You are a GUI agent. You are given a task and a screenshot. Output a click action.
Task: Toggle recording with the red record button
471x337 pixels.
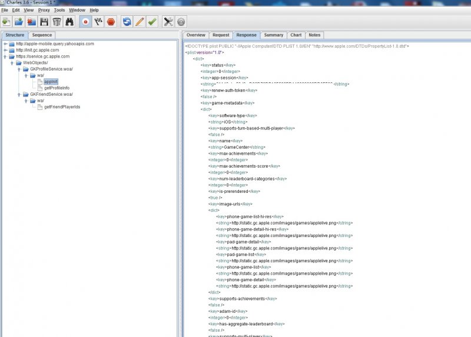coord(85,22)
